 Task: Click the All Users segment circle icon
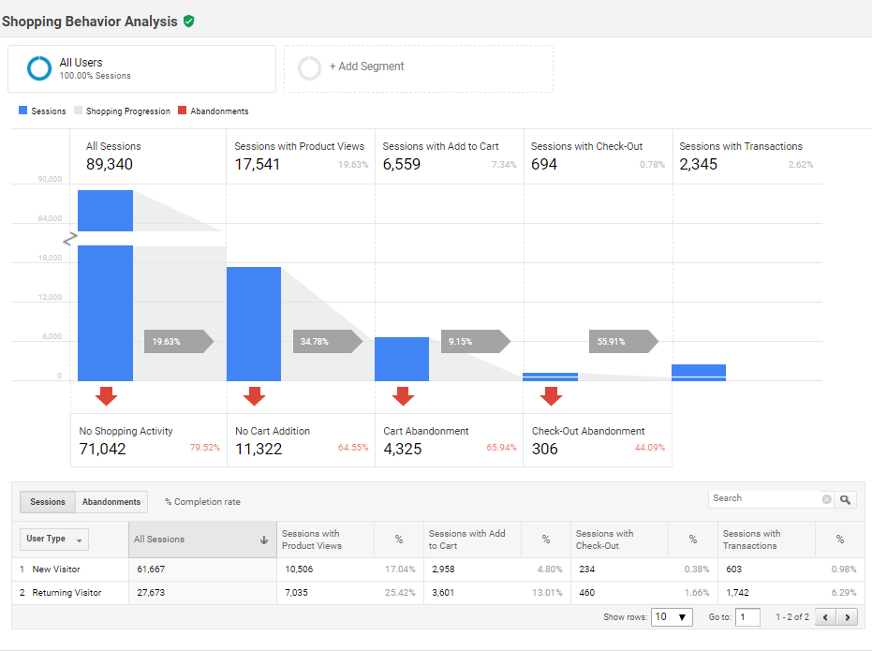coord(39,68)
